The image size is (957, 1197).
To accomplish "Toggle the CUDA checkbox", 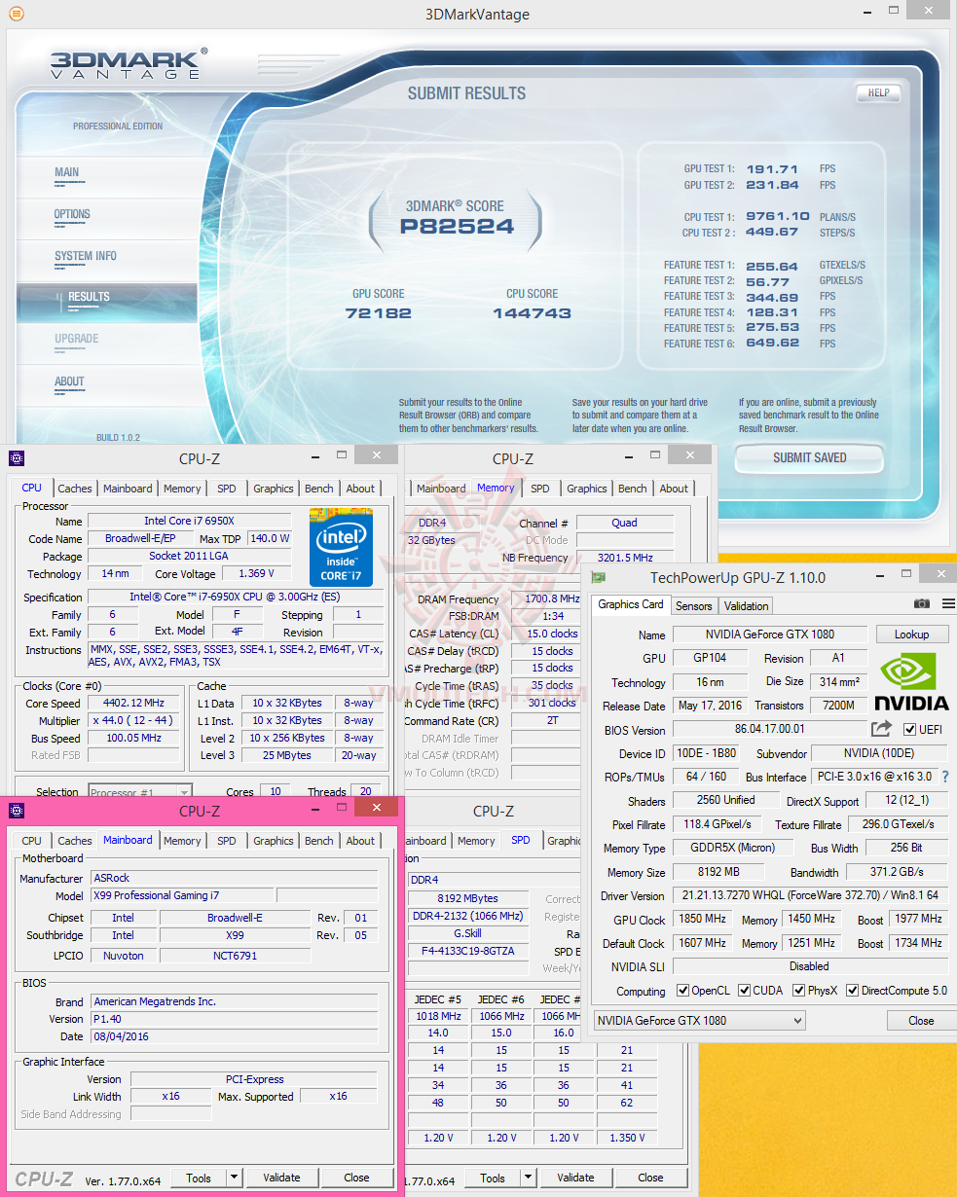I will pos(744,991).
